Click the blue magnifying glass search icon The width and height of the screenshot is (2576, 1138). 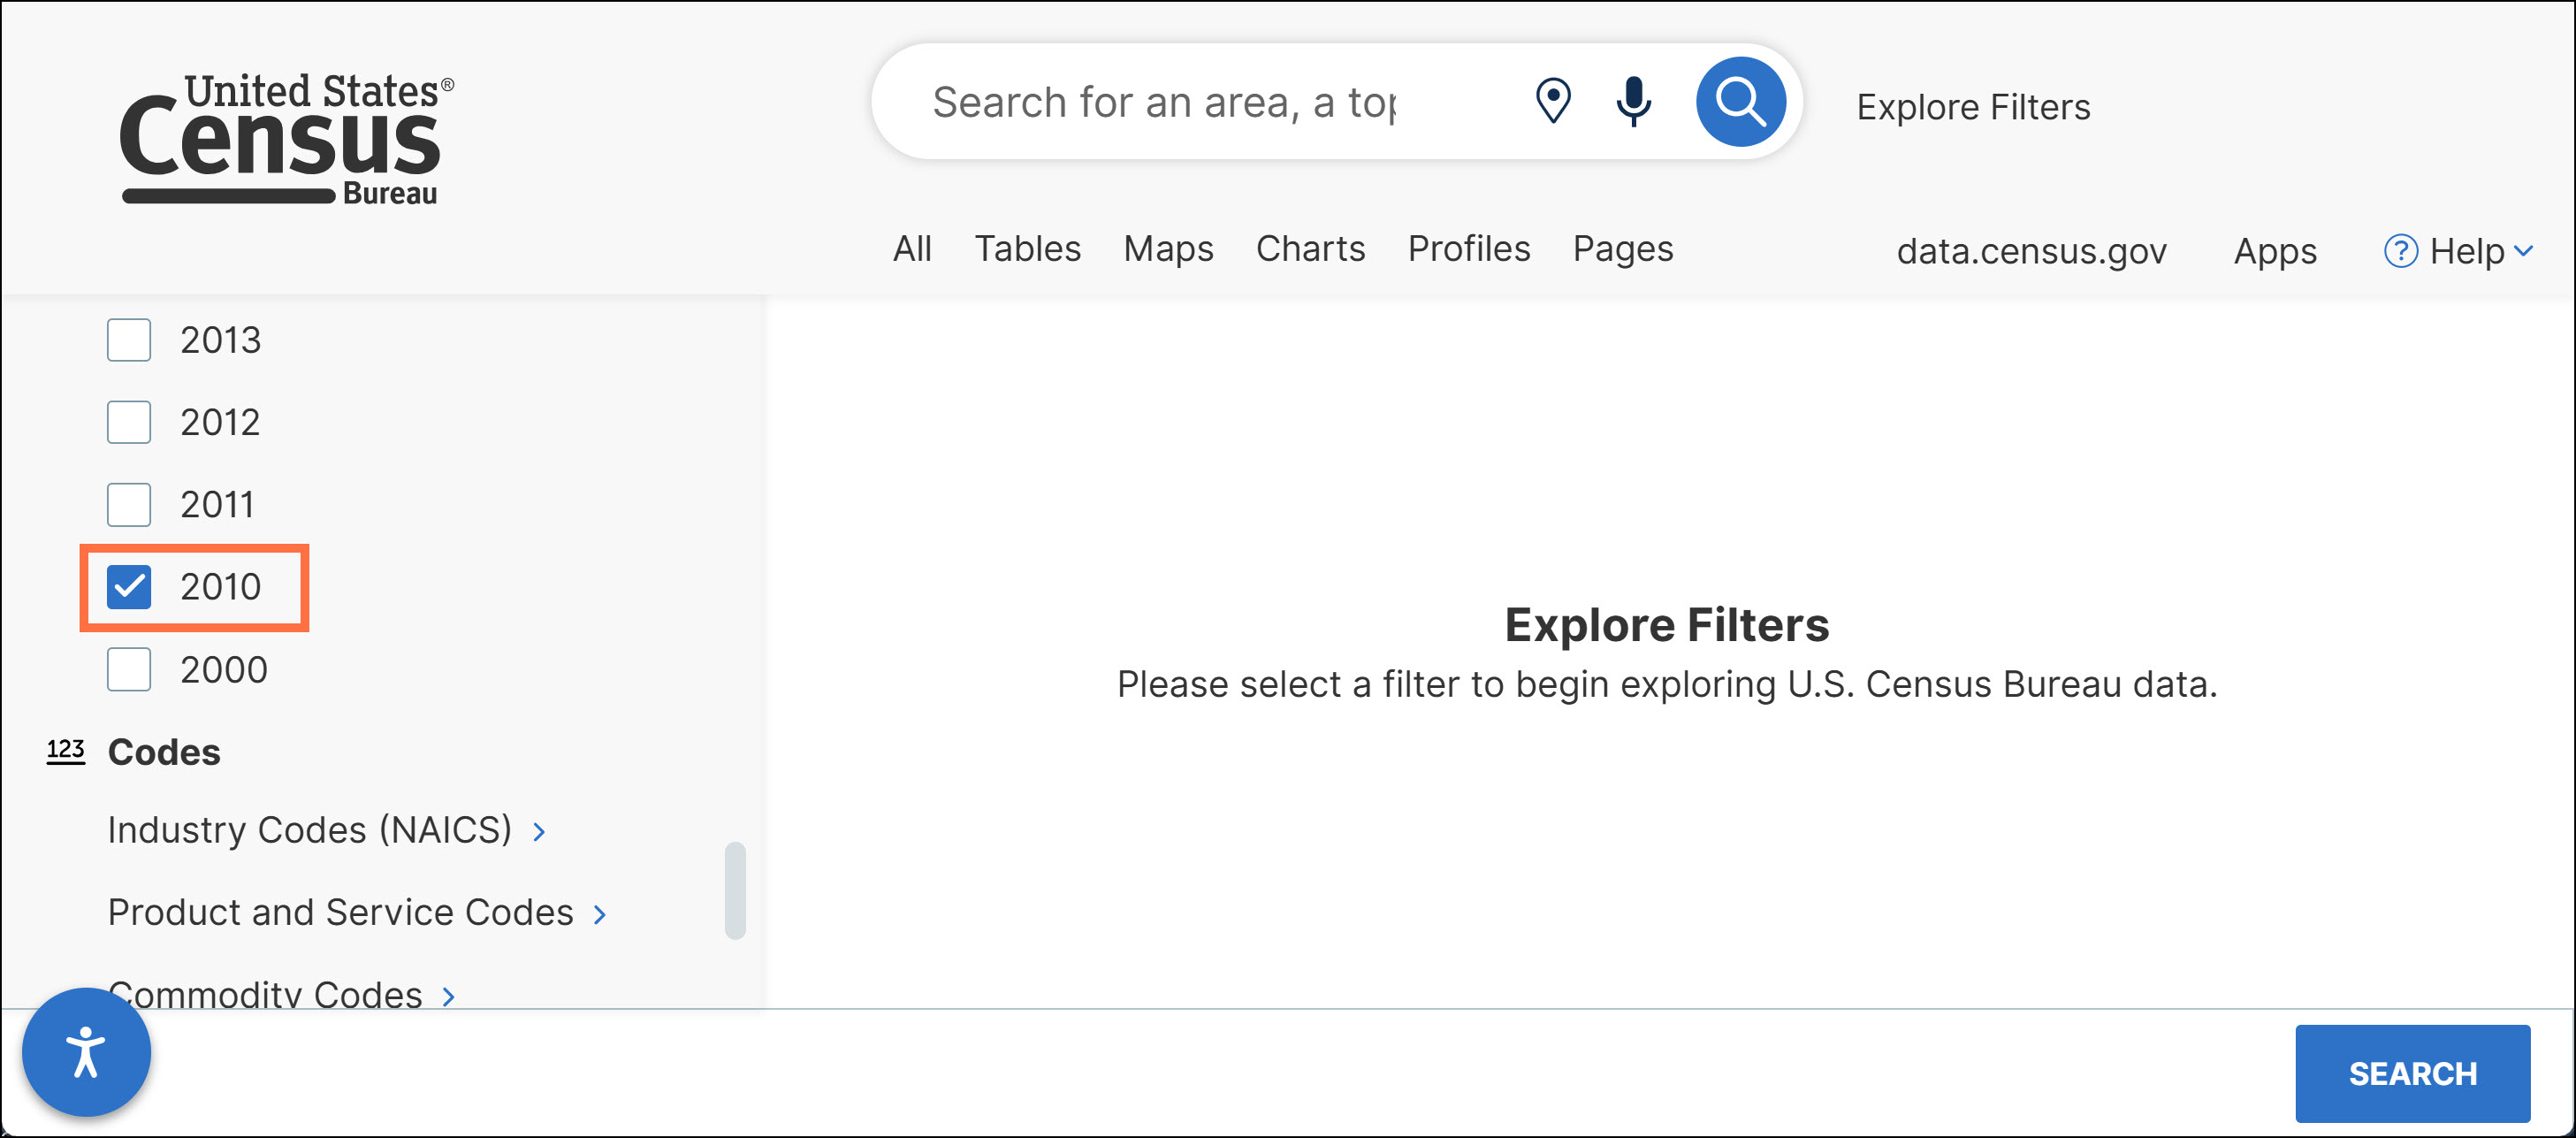point(1739,102)
